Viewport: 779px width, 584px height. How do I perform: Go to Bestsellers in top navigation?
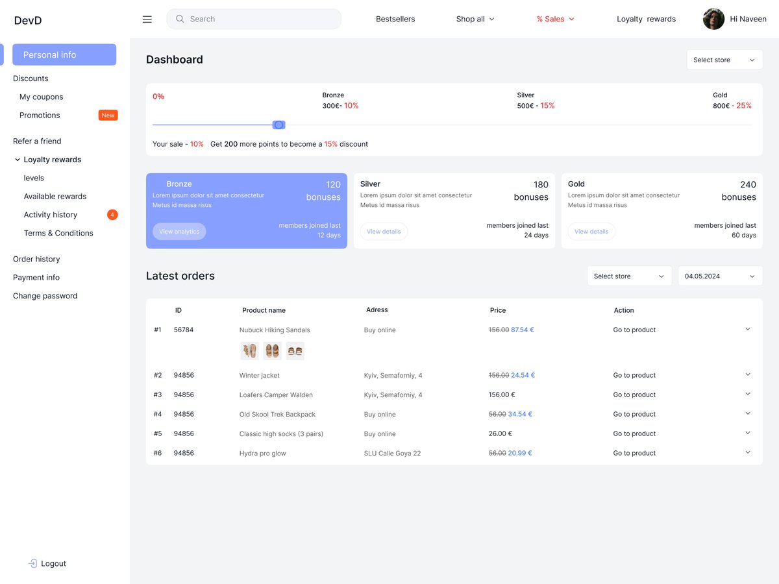(x=395, y=19)
